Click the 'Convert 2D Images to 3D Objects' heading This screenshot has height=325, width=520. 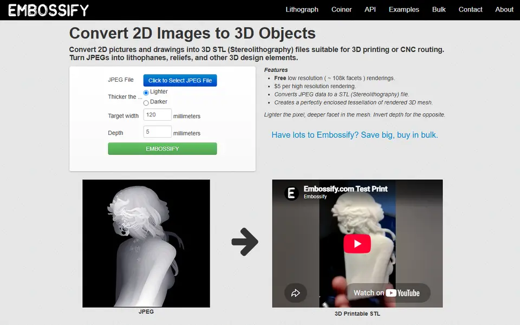point(192,33)
